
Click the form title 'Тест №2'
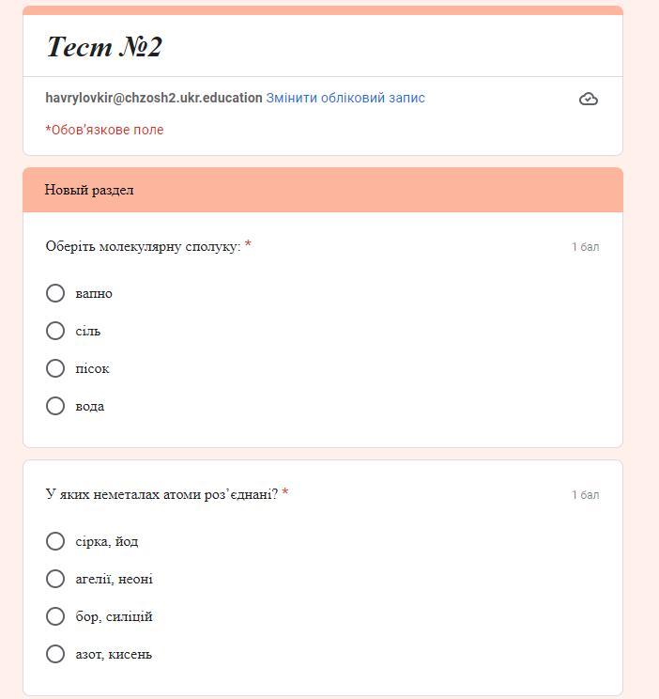pos(104,47)
